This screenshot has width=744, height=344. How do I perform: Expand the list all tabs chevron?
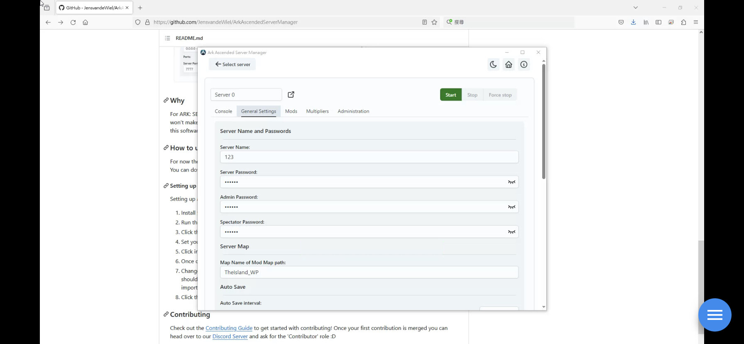pyautogui.click(x=635, y=7)
